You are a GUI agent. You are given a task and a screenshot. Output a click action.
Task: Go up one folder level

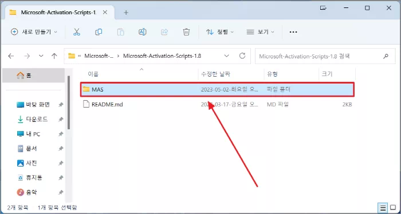[54, 56]
